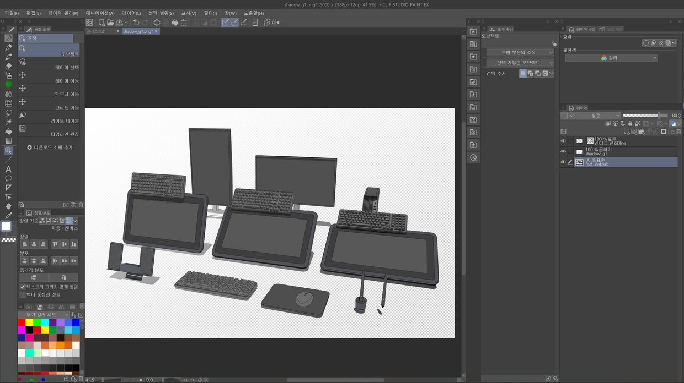Adjust the layer opacity slider
The width and height of the screenshot is (684, 383).
click(645, 116)
